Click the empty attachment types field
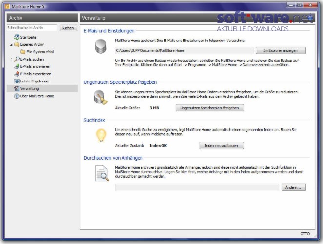 pos(197,187)
